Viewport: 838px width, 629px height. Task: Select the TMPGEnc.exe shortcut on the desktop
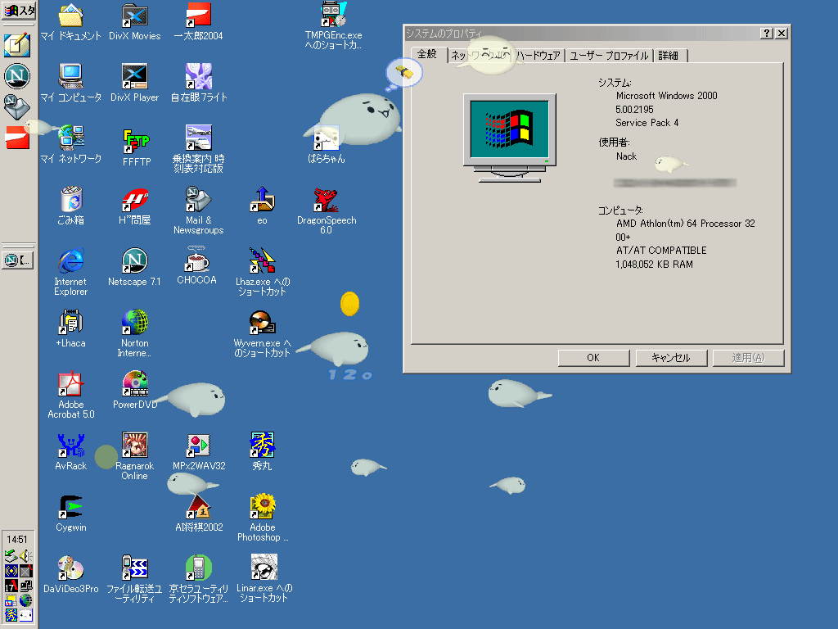pos(333,25)
